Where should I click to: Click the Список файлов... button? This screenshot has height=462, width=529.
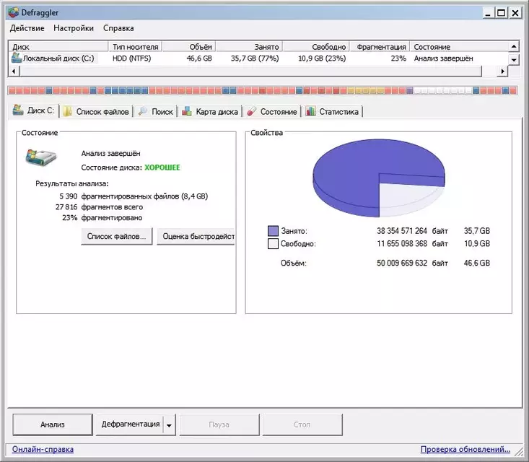[x=117, y=236]
